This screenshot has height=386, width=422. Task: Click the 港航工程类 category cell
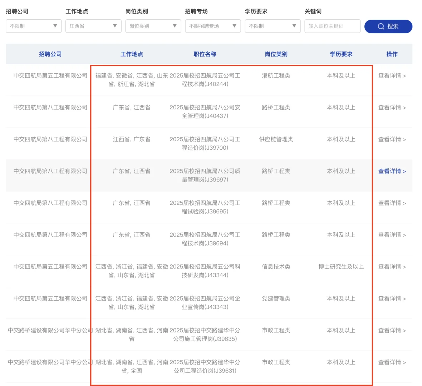pyautogui.click(x=276, y=75)
